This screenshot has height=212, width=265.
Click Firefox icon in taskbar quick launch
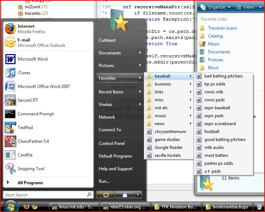(x=26, y=207)
